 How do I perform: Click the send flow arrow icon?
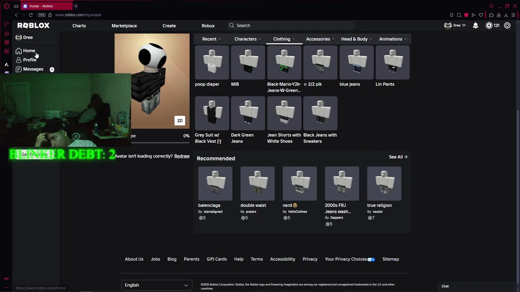tap(473, 15)
